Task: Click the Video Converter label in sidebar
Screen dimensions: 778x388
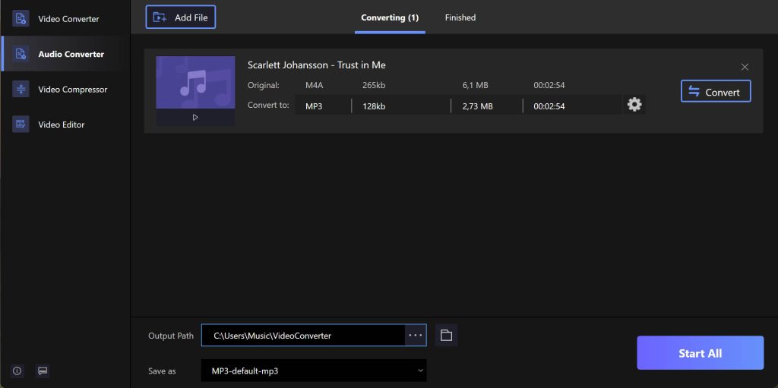Action: [68, 19]
